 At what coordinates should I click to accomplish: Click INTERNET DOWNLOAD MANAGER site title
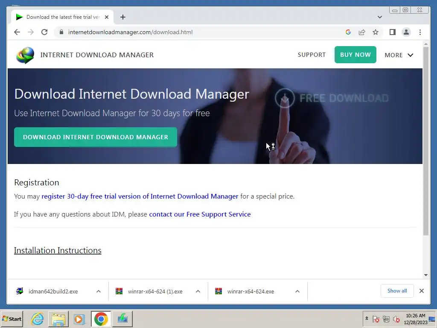97,55
